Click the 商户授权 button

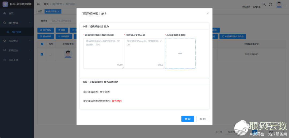[45, 30]
